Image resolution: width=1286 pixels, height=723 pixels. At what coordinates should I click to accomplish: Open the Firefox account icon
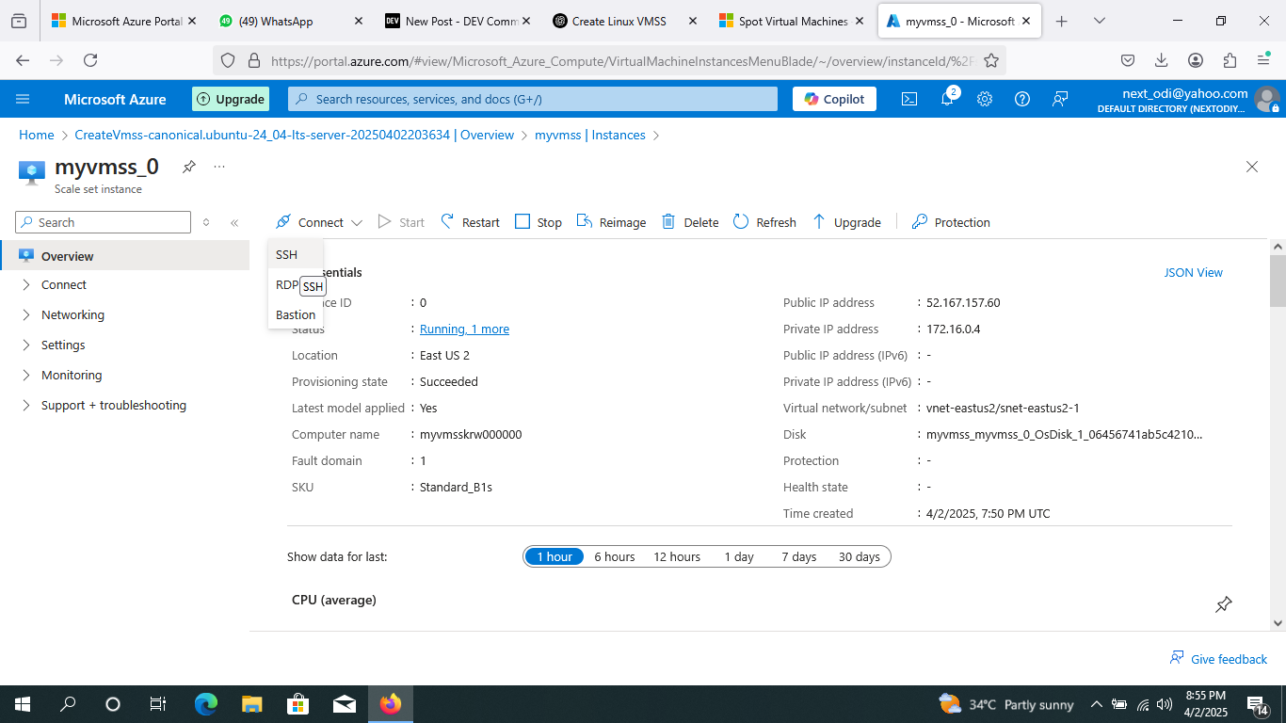(1196, 60)
